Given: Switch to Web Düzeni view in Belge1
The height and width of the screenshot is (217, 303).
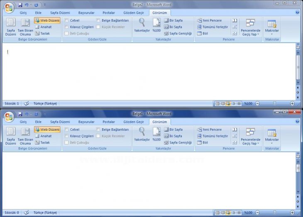Looking at the screenshot, I should 47,129.
